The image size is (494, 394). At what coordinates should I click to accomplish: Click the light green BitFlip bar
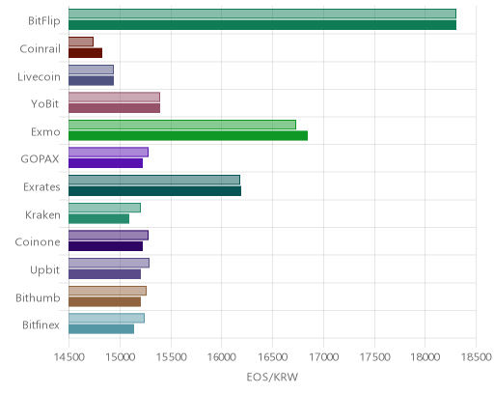[262, 14]
